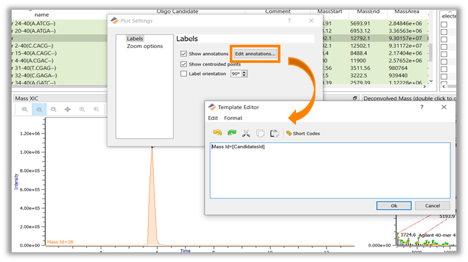Tick the sixth checkbox in selected column

coord(444,62)
